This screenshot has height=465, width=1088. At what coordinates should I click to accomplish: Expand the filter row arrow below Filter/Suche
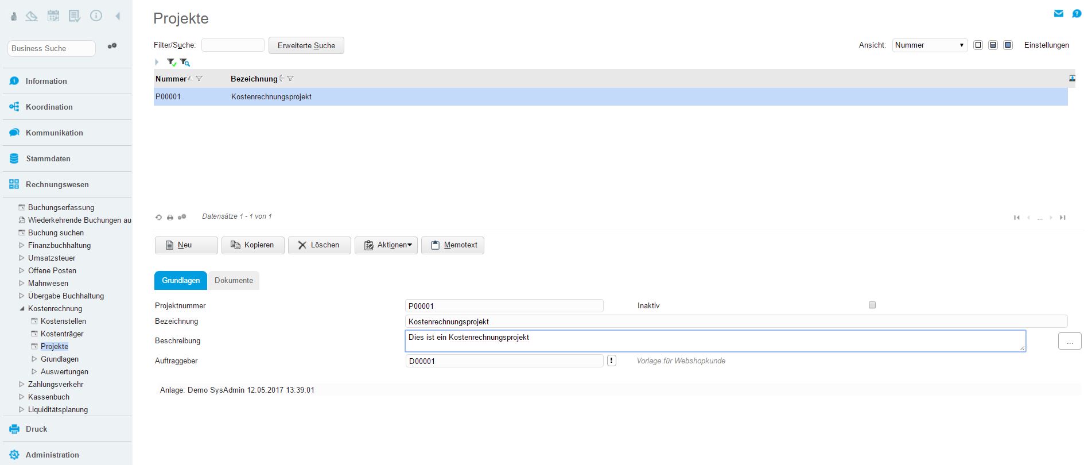click(157, 62)
